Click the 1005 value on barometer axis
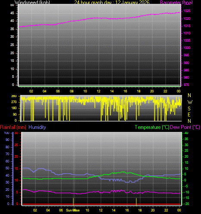Image resolution: width=201 pixels, height=214 pixels. click(x=187, y=40)
